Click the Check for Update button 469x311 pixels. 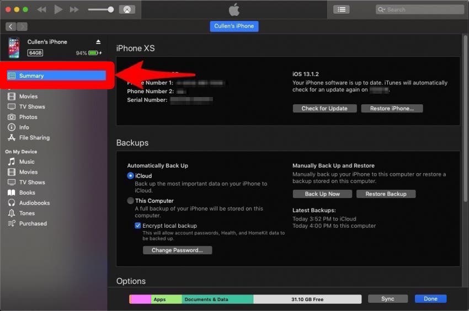click(x=324, y=109)
